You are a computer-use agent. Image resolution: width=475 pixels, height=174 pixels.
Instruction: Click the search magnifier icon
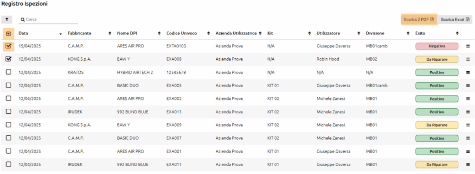22,19
